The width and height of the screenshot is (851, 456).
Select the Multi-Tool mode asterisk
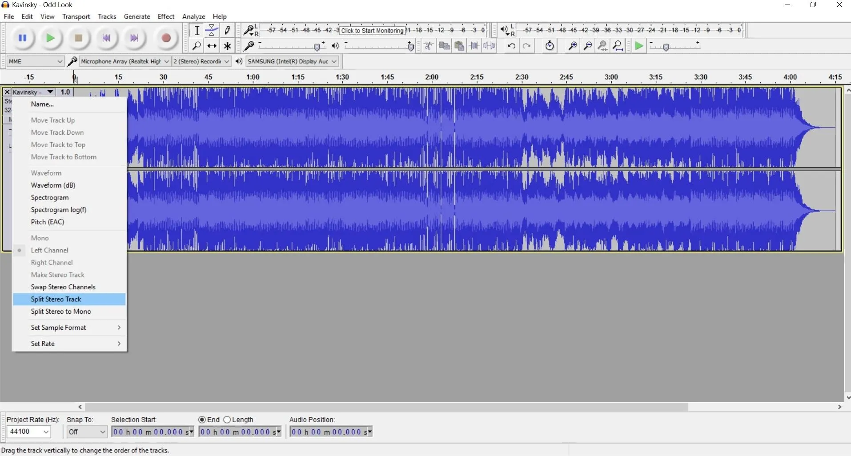[228, 46]
